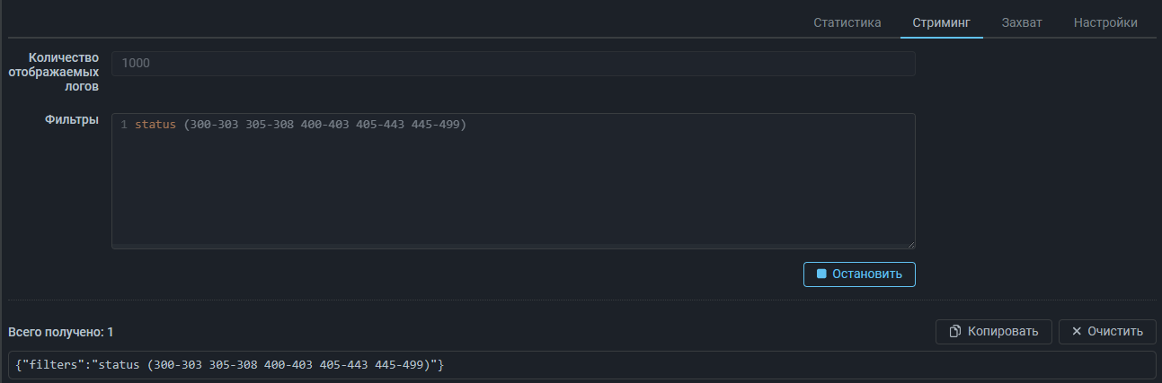
Task: Click the "Всего получено: 1" counter
Action: coord(61,332)
